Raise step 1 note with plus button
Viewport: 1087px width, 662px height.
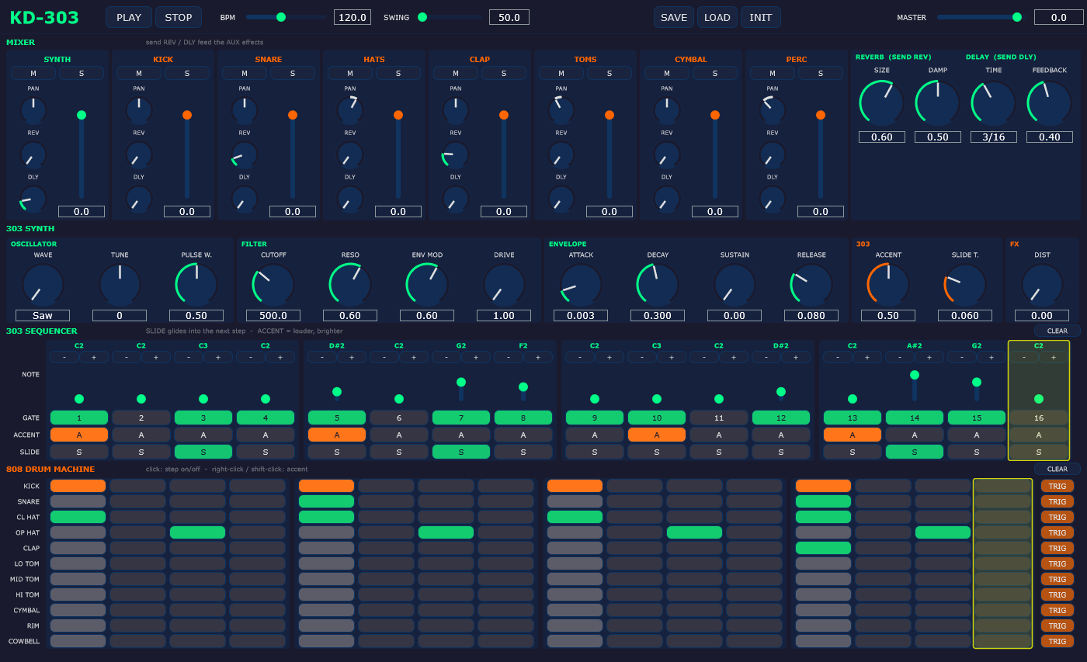(94, 357)
